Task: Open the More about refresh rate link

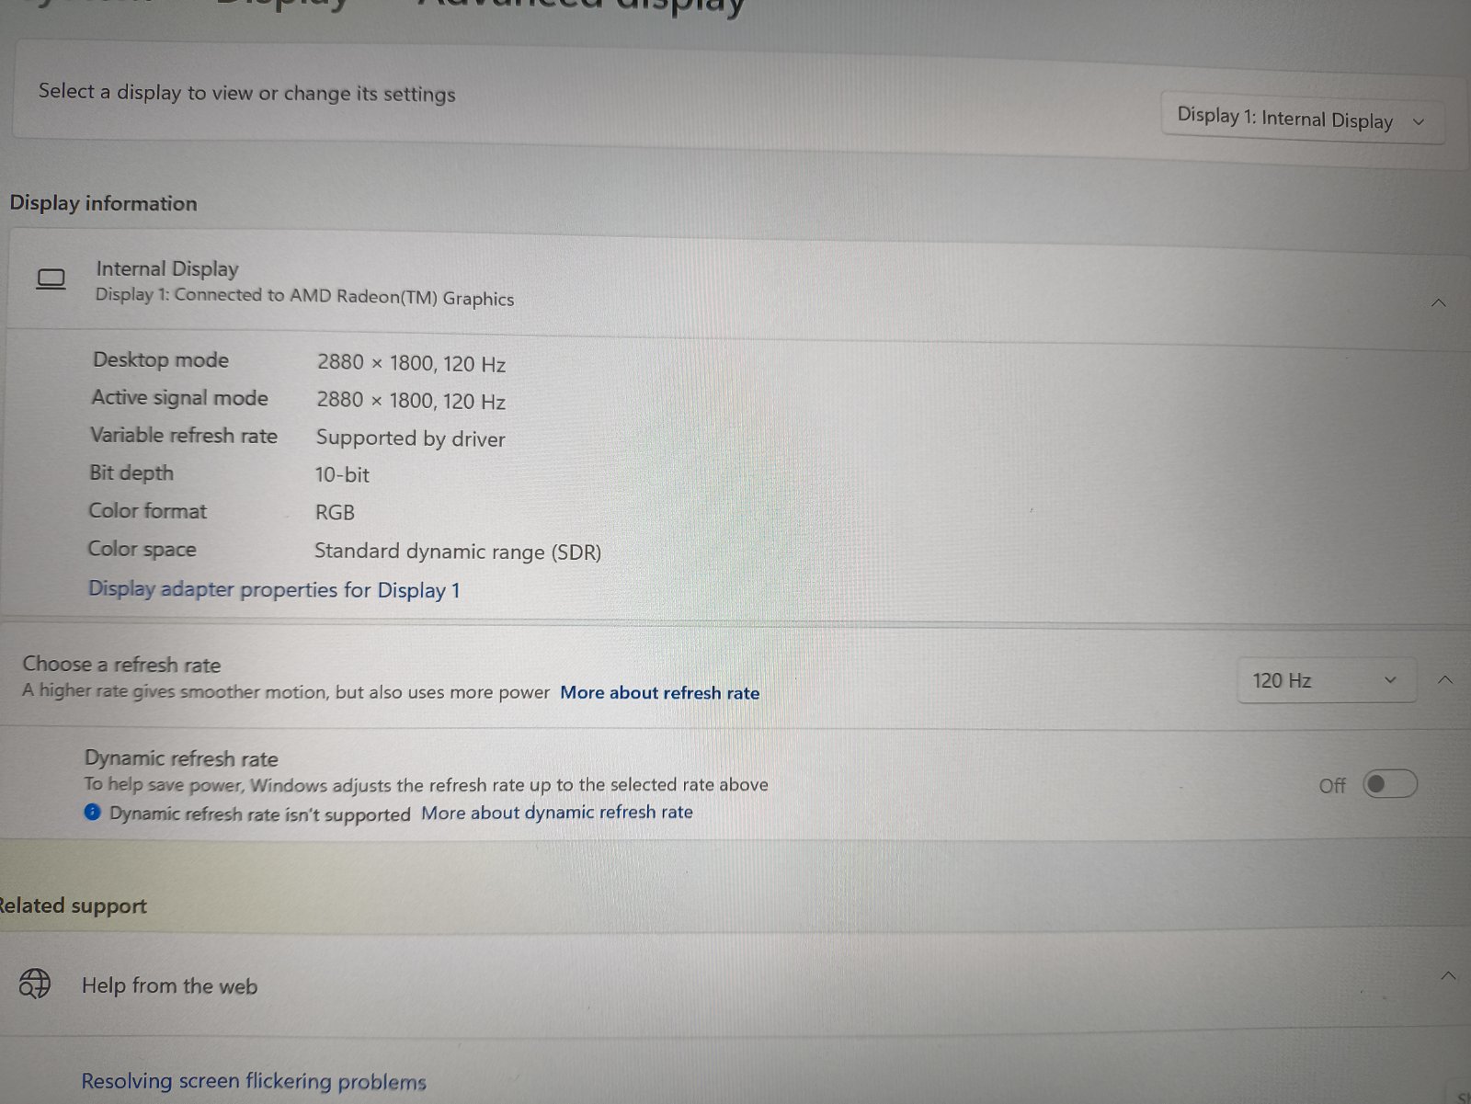Action: coord(660,693)
